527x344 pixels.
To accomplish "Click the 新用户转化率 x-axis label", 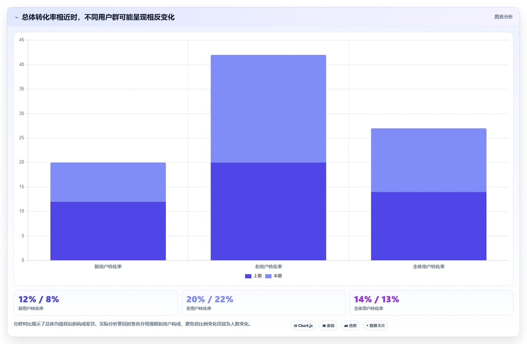I will [x=108, y=267].
